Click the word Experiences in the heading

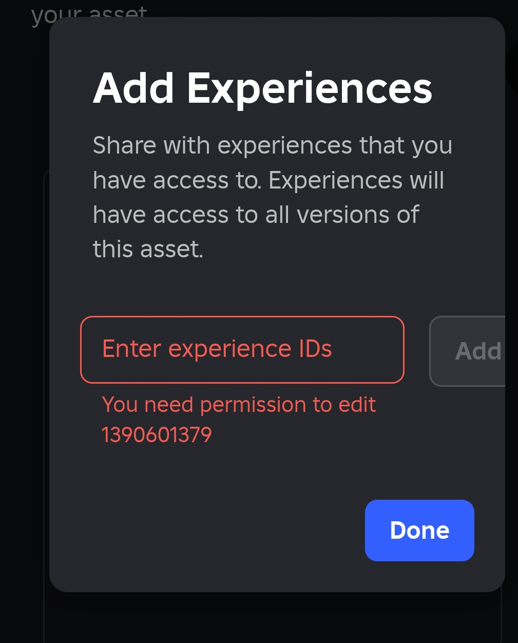[x=310, y=88]
